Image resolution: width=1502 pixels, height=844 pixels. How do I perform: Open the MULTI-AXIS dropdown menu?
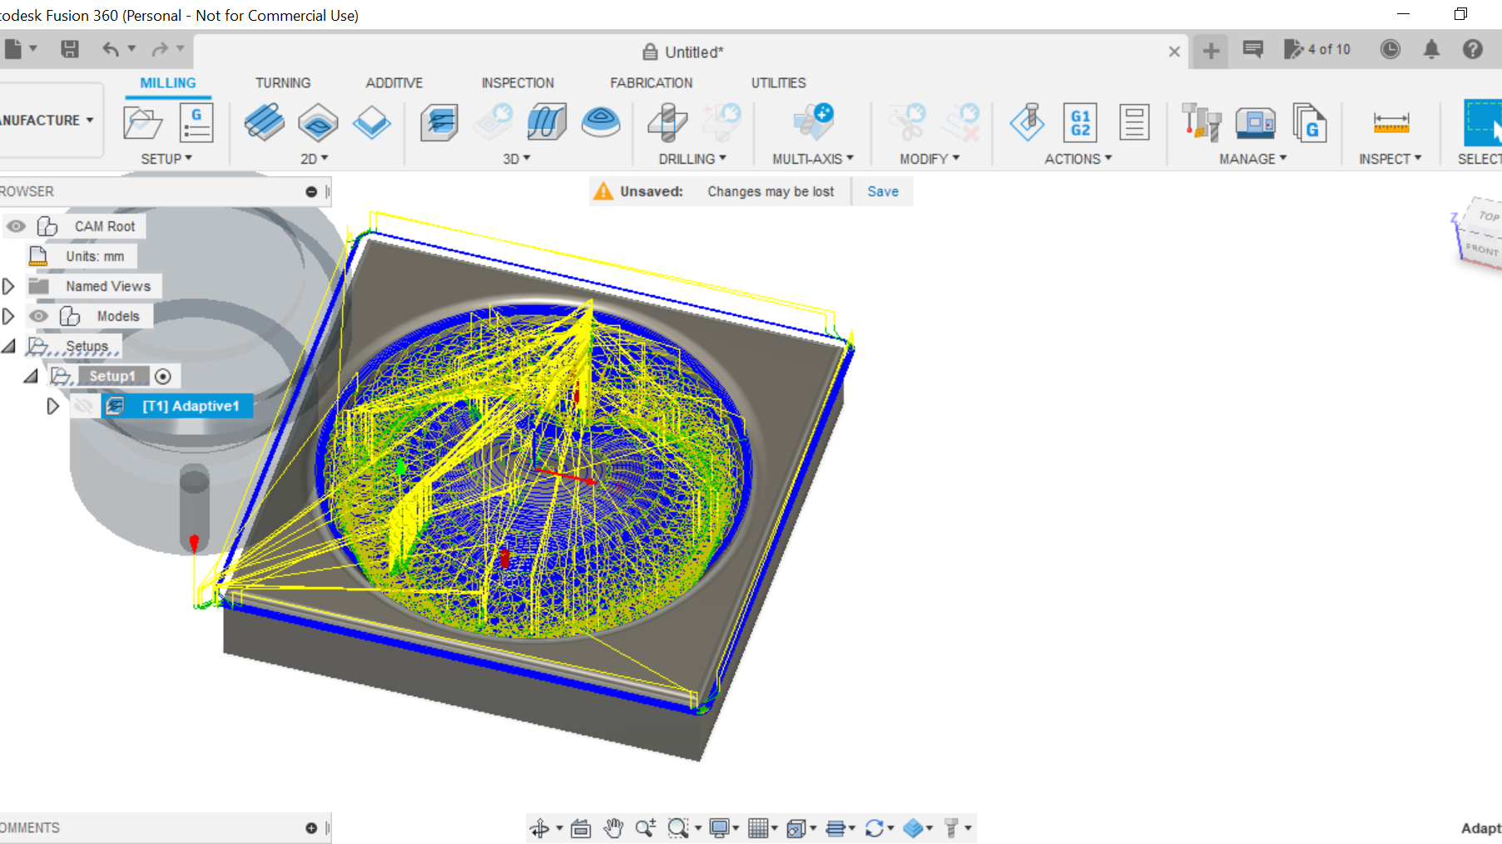point(813,159)
